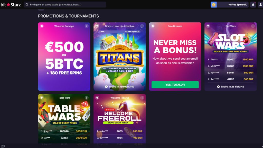This screenshot has height=148, width=263.
Task: Open the Table Wars tournament card
Action: click(64, 119)
